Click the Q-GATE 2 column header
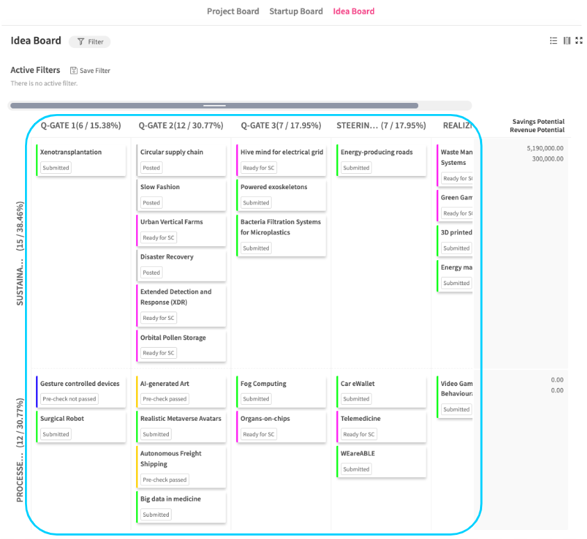The width and height of the screenshot is (587, 539). point(181,126)
